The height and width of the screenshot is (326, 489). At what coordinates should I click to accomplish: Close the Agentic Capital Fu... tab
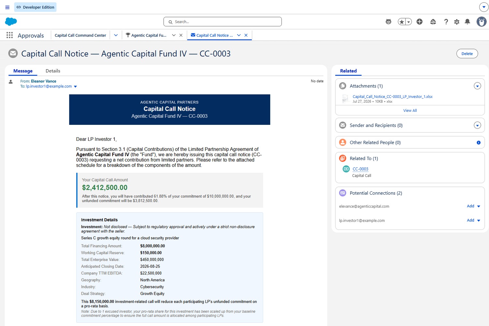tap(181, 35)
